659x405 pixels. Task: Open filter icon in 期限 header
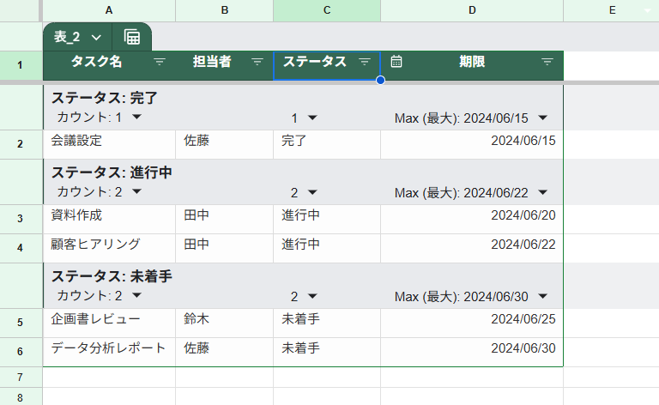(547, 62)
